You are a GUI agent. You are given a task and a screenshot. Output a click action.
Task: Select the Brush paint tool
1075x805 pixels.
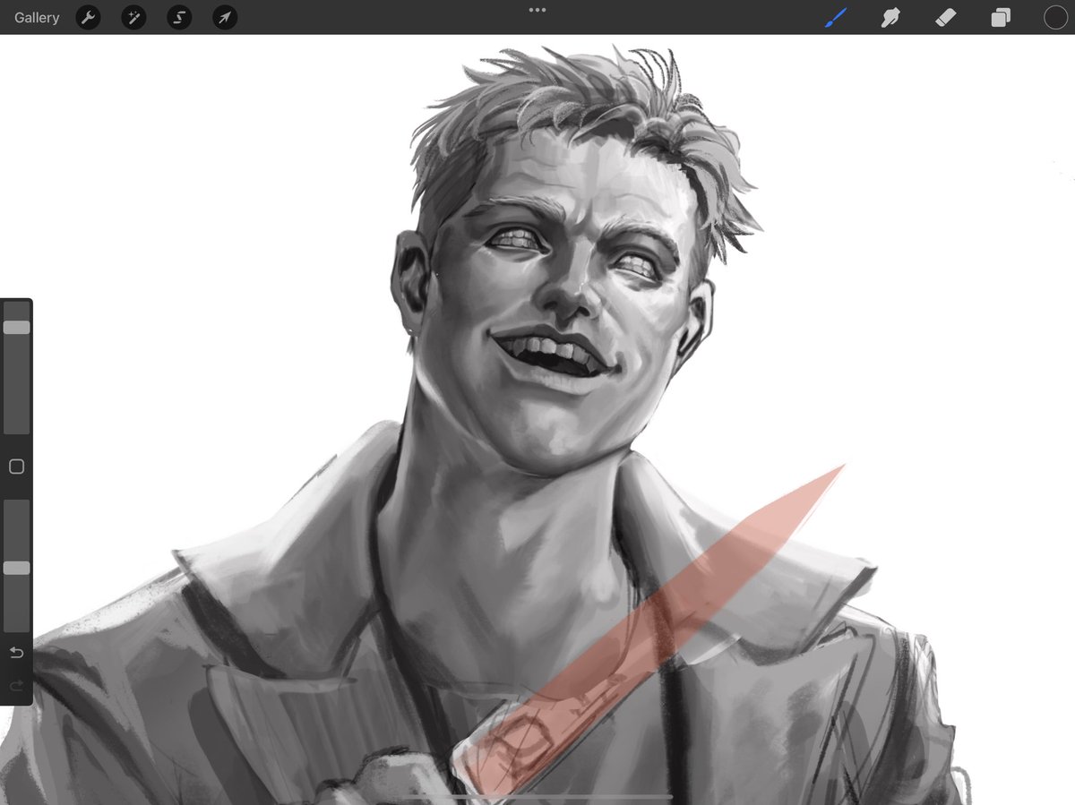point(835,17)
